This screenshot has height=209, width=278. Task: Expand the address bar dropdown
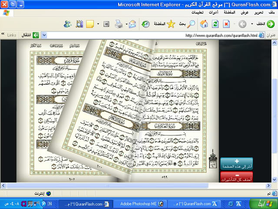point(44,35)
